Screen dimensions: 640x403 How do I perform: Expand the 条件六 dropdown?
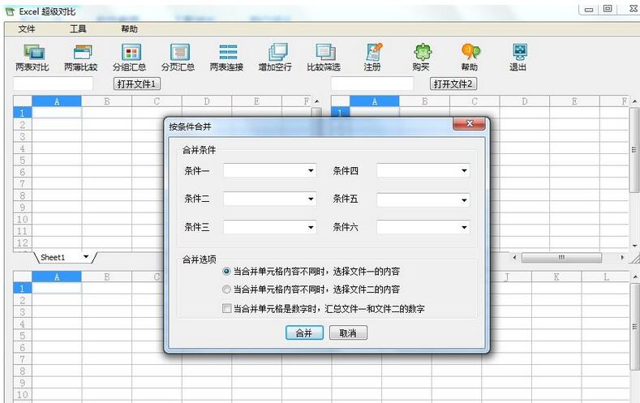pos(464,227)
